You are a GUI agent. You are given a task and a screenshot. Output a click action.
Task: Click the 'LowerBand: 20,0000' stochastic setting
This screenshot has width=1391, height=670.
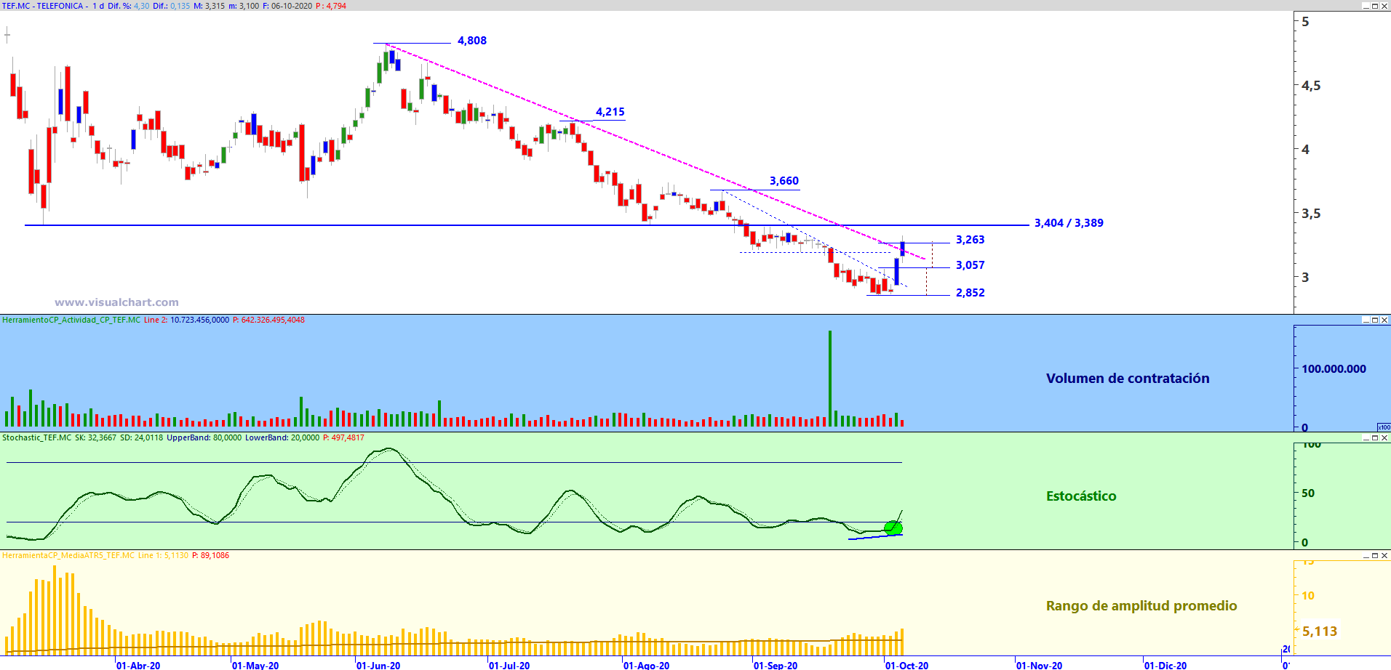pos(282,437)
